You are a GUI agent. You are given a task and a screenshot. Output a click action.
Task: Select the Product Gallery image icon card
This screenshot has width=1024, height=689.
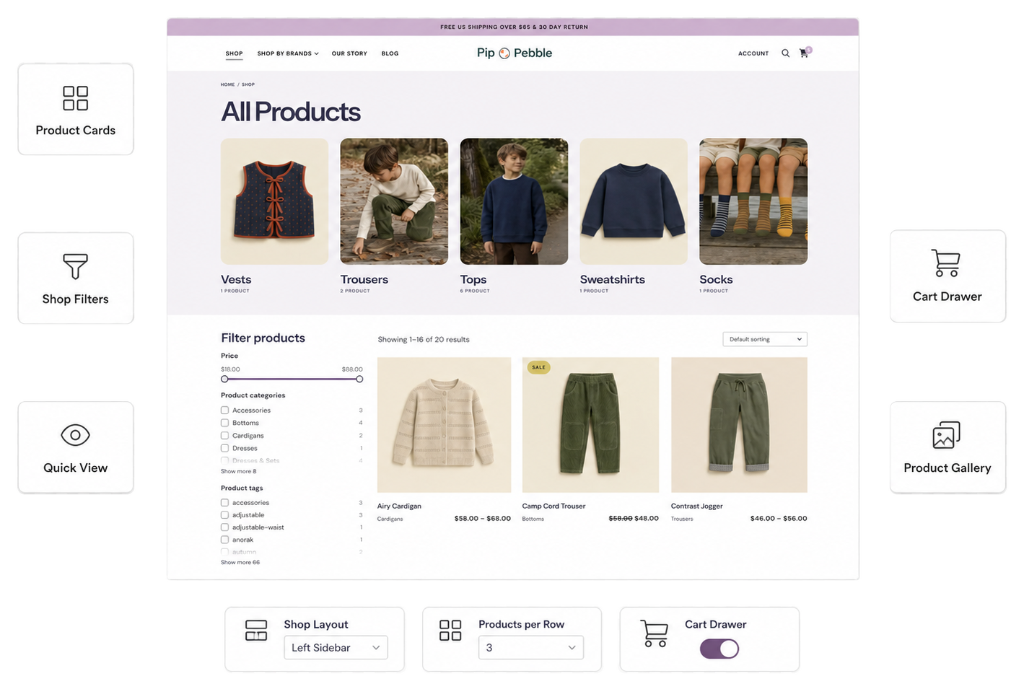tap(948, 447)
